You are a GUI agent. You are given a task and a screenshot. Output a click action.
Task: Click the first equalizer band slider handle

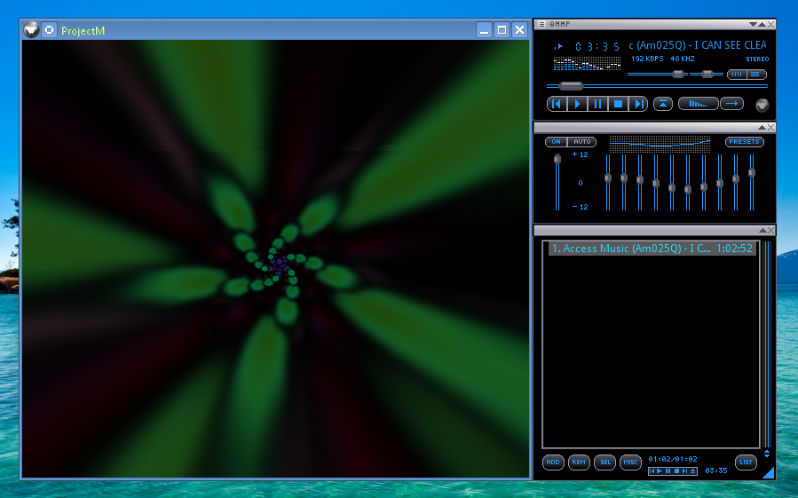[x=608, y=178]
